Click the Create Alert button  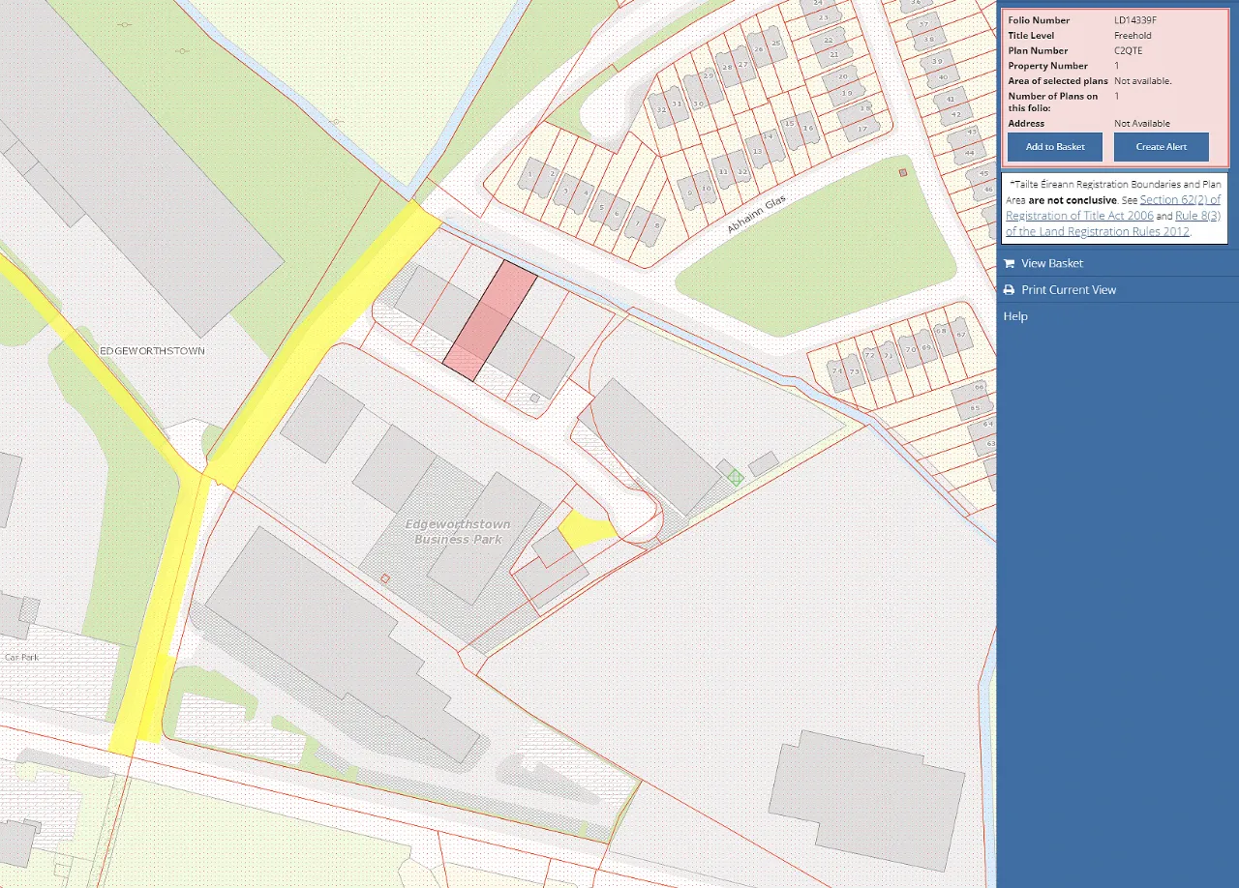click(1161, 146)
